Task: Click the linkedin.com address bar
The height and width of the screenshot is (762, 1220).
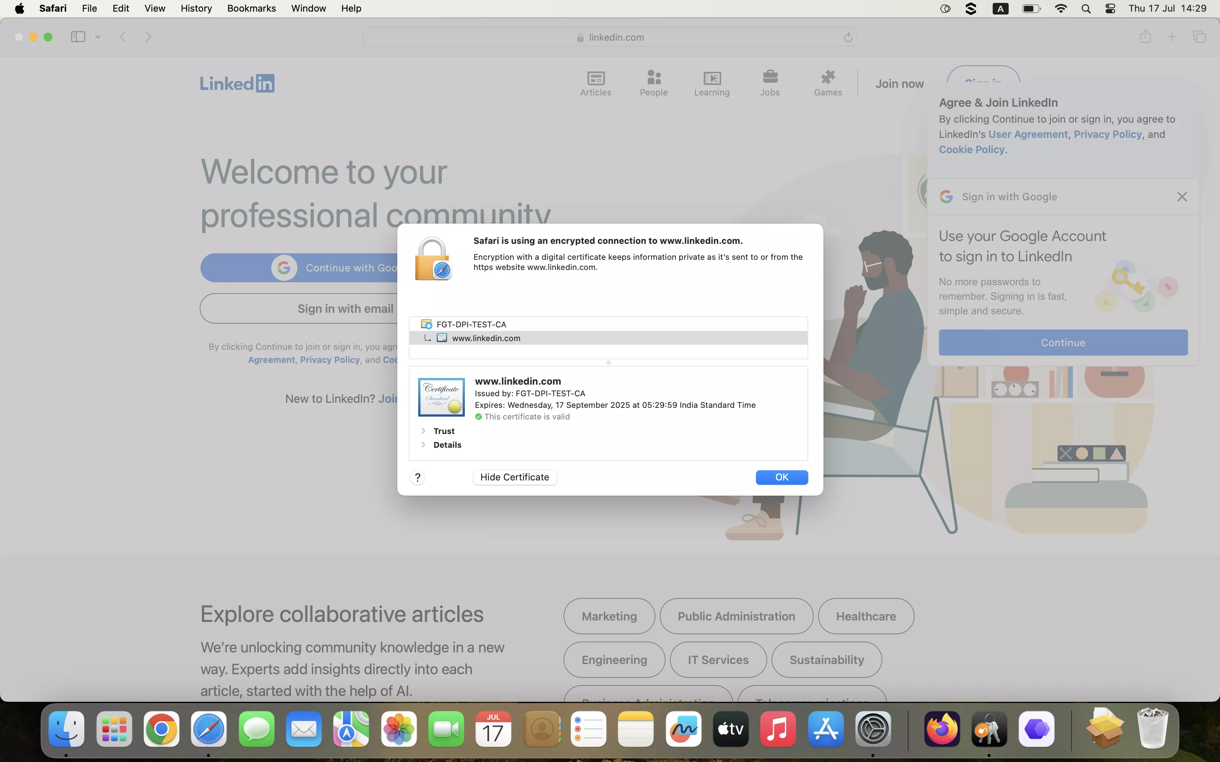Action: point(610,37)
